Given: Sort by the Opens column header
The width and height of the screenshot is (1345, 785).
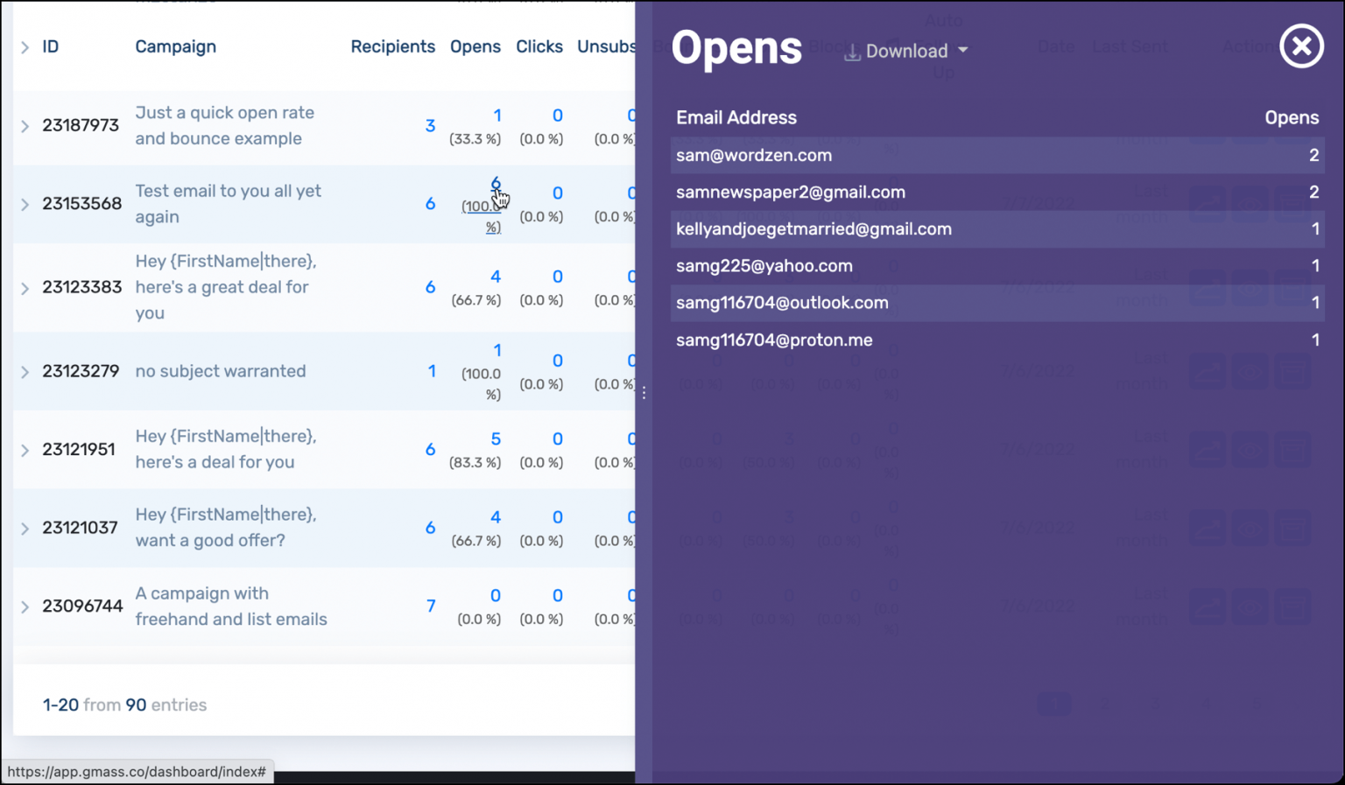Looking at the screenshot, I should [475, 46].
